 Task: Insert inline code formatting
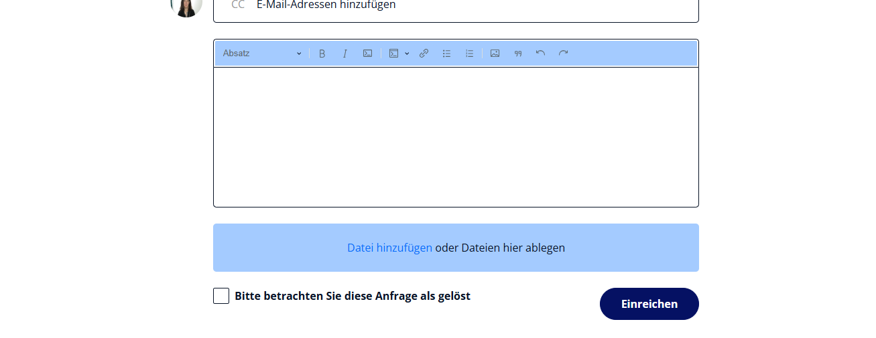367,54
